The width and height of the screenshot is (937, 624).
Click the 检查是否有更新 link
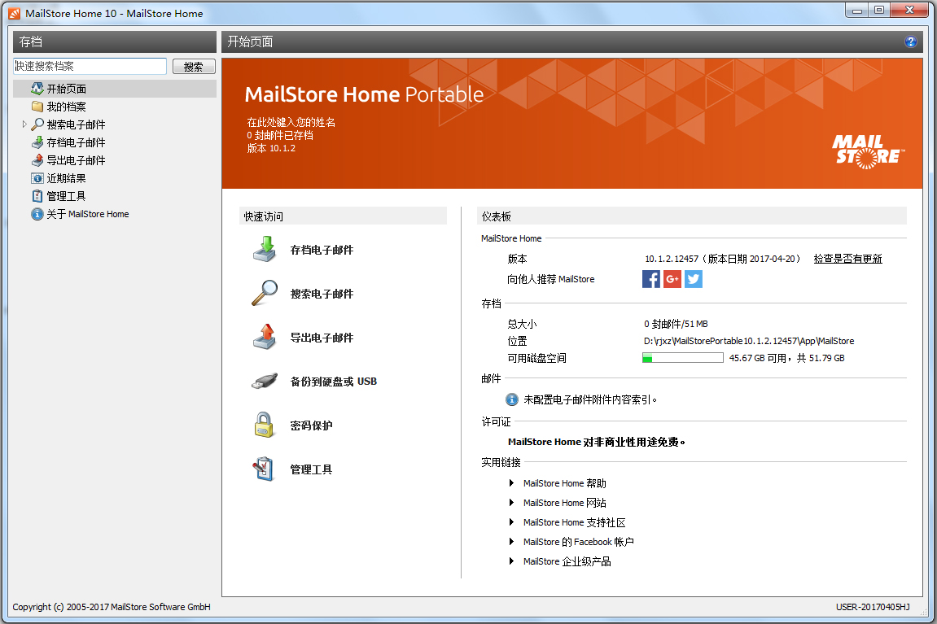point(847,259)
